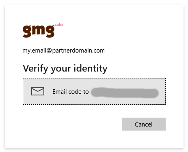Screen dimensions: 188x152
Task: Click the word 'Cancel' on gray button
Action: (144, 125)
